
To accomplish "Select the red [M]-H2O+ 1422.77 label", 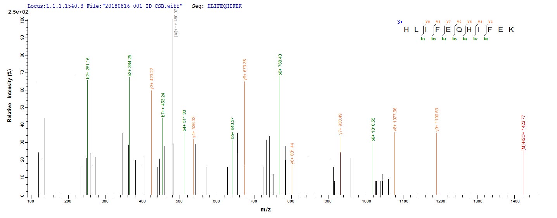I will click(524, 133).
